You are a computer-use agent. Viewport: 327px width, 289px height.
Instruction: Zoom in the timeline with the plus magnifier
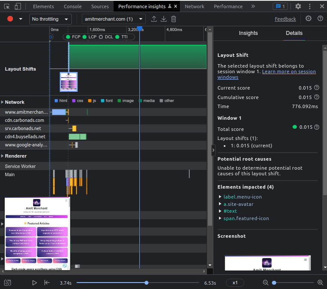pyautogui.click(x=320, y=283)
